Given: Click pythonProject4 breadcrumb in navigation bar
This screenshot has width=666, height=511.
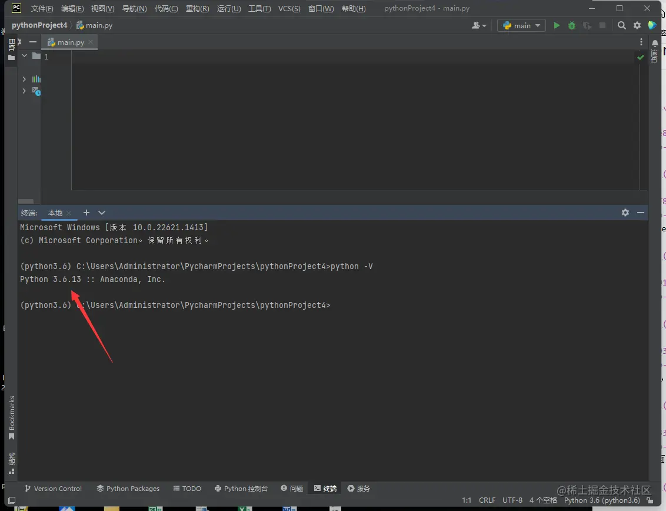Looking at the screenshot, I should click(x=39, y=25).
